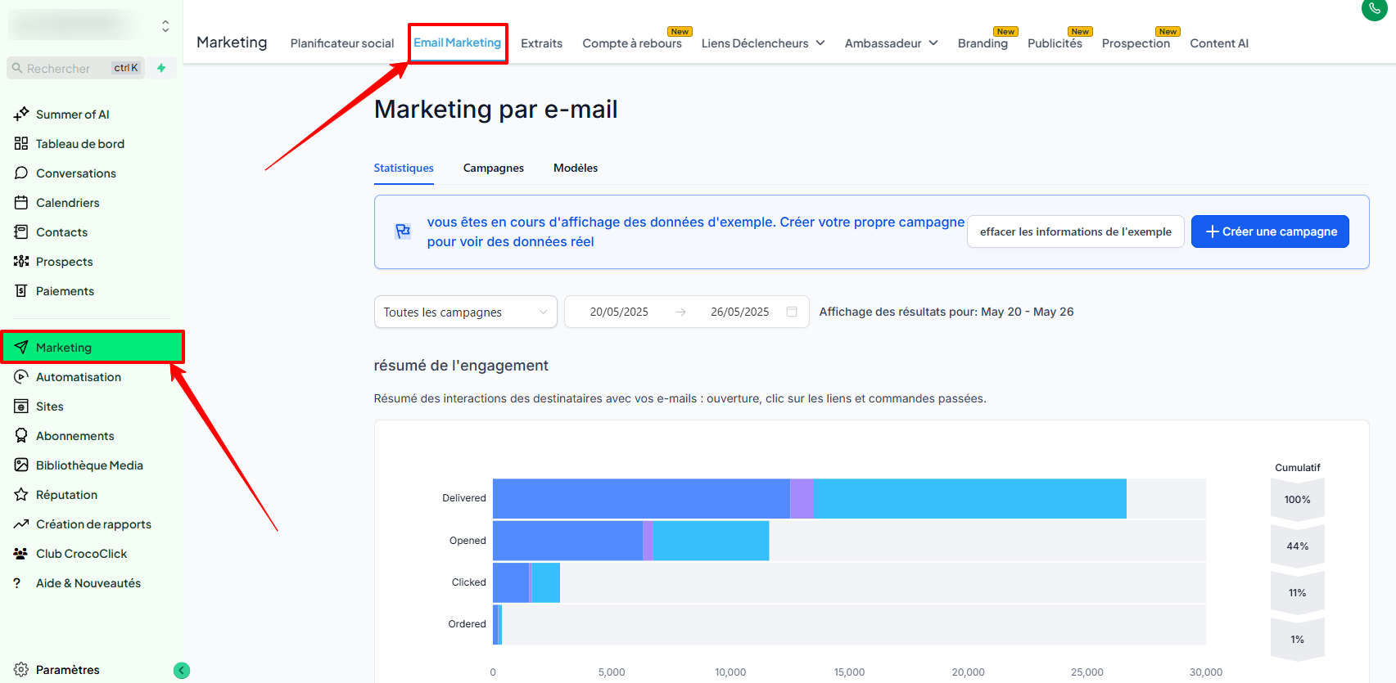Click the lightning bolt quick actions icon
This screenshot has height=683, width=1396.
[x=161, y=68]
